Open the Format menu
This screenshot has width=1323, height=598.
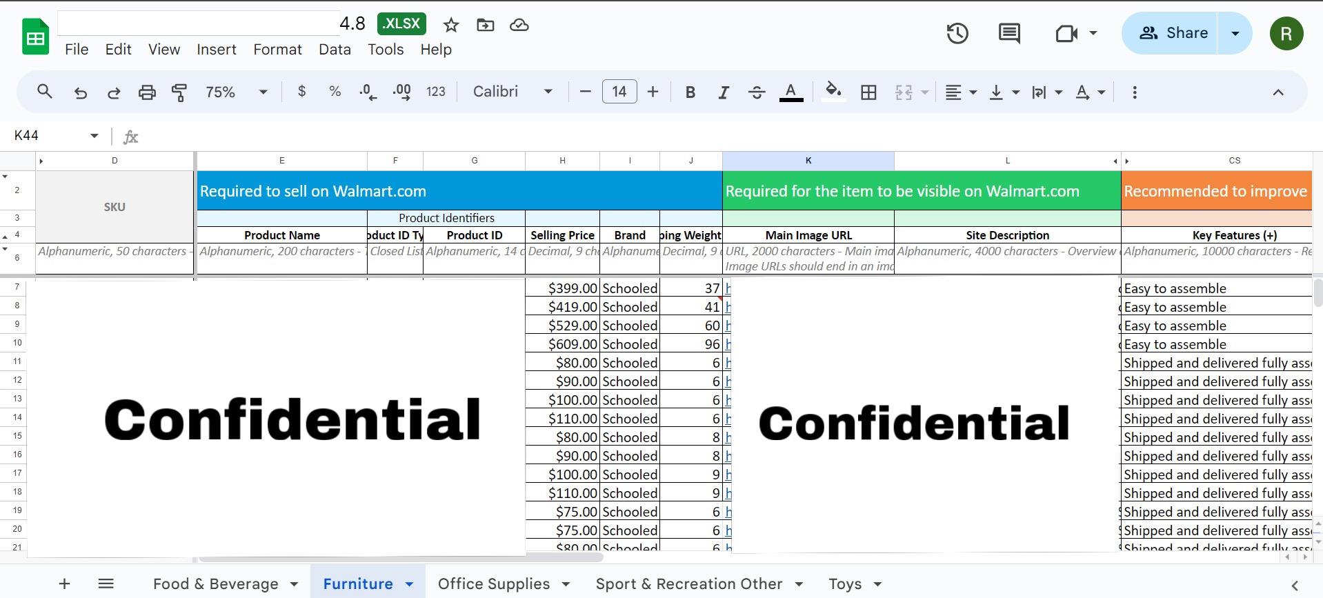click(277, 50)
